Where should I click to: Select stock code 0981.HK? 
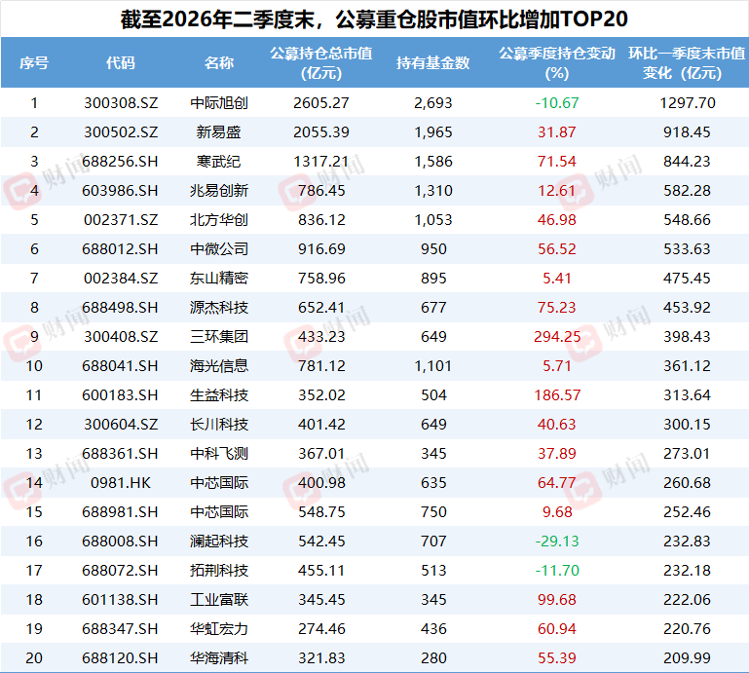(x=121, y=483)
